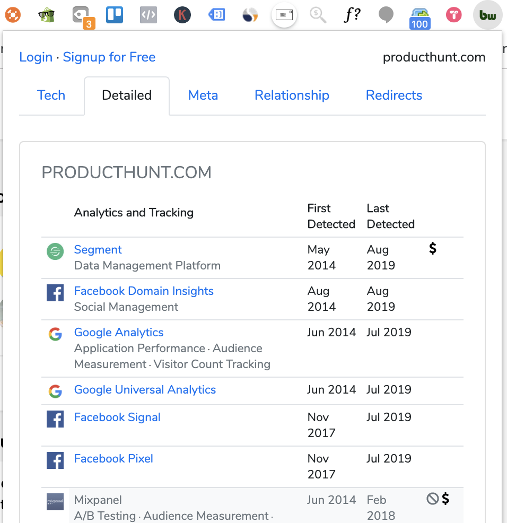Click Aug 2019 in the Segment row
Image resolution: width=507 pixels, height=523 pixels.
pyautogui.click(x=381, y=257)
